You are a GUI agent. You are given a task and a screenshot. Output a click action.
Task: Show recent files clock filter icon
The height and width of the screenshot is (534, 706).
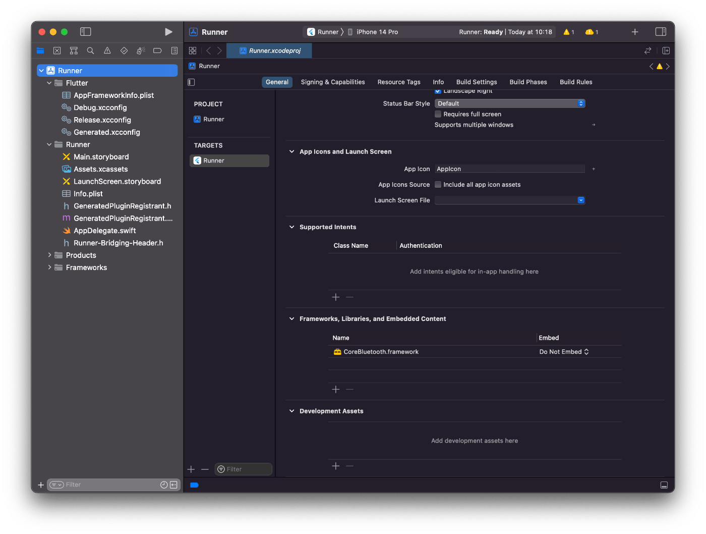(x=164, y=485)
